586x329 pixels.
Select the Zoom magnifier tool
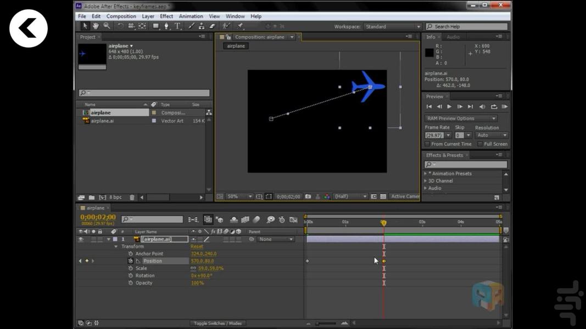(107, 26)
